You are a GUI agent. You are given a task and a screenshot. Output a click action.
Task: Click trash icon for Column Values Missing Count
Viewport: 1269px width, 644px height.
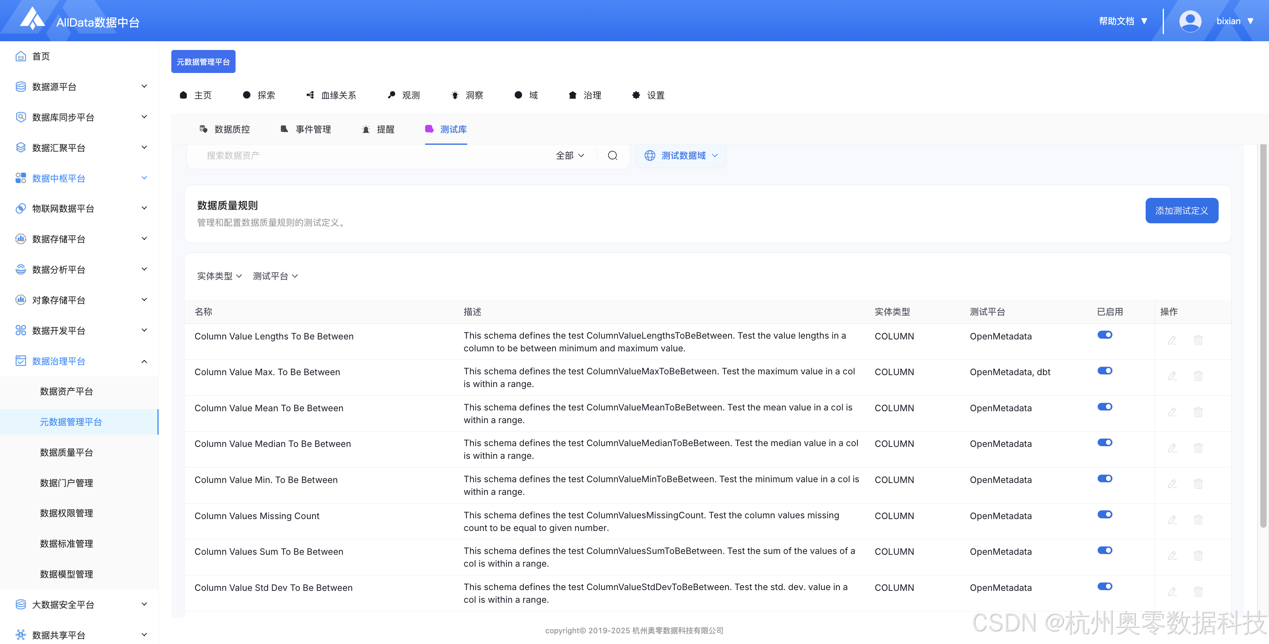(1198, 520)
